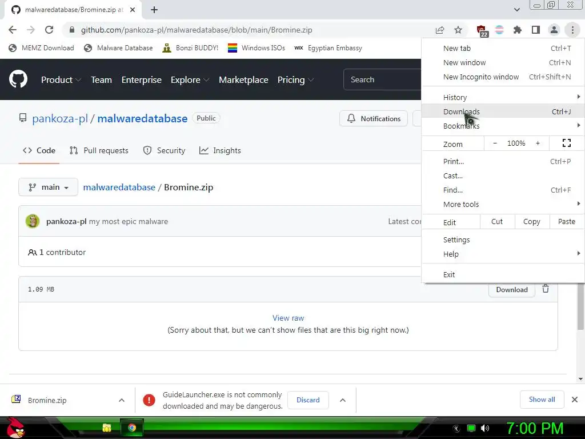585x439 pixels.
Task: Click Exit in the Chrome menu
Action: pyautogui.click(x=503, y=274)
